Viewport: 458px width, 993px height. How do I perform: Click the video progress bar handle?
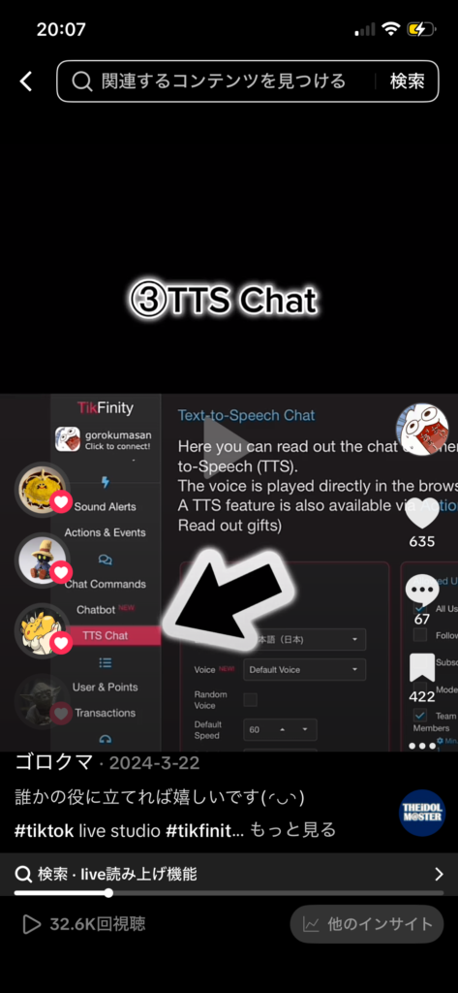click(108, 893)
